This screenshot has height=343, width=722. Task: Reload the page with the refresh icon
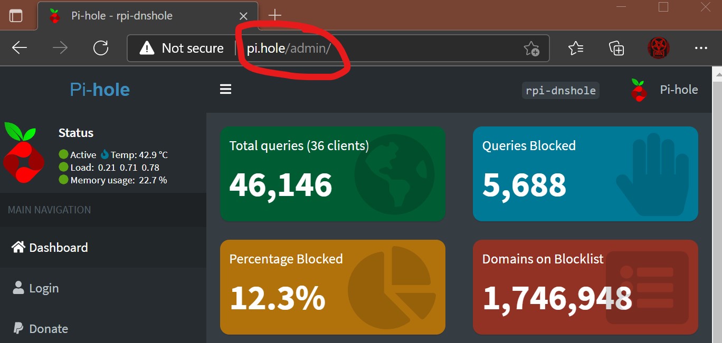pos(101,47)
